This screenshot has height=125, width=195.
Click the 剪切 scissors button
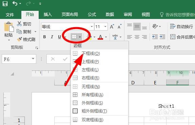[x=24, y=24]
